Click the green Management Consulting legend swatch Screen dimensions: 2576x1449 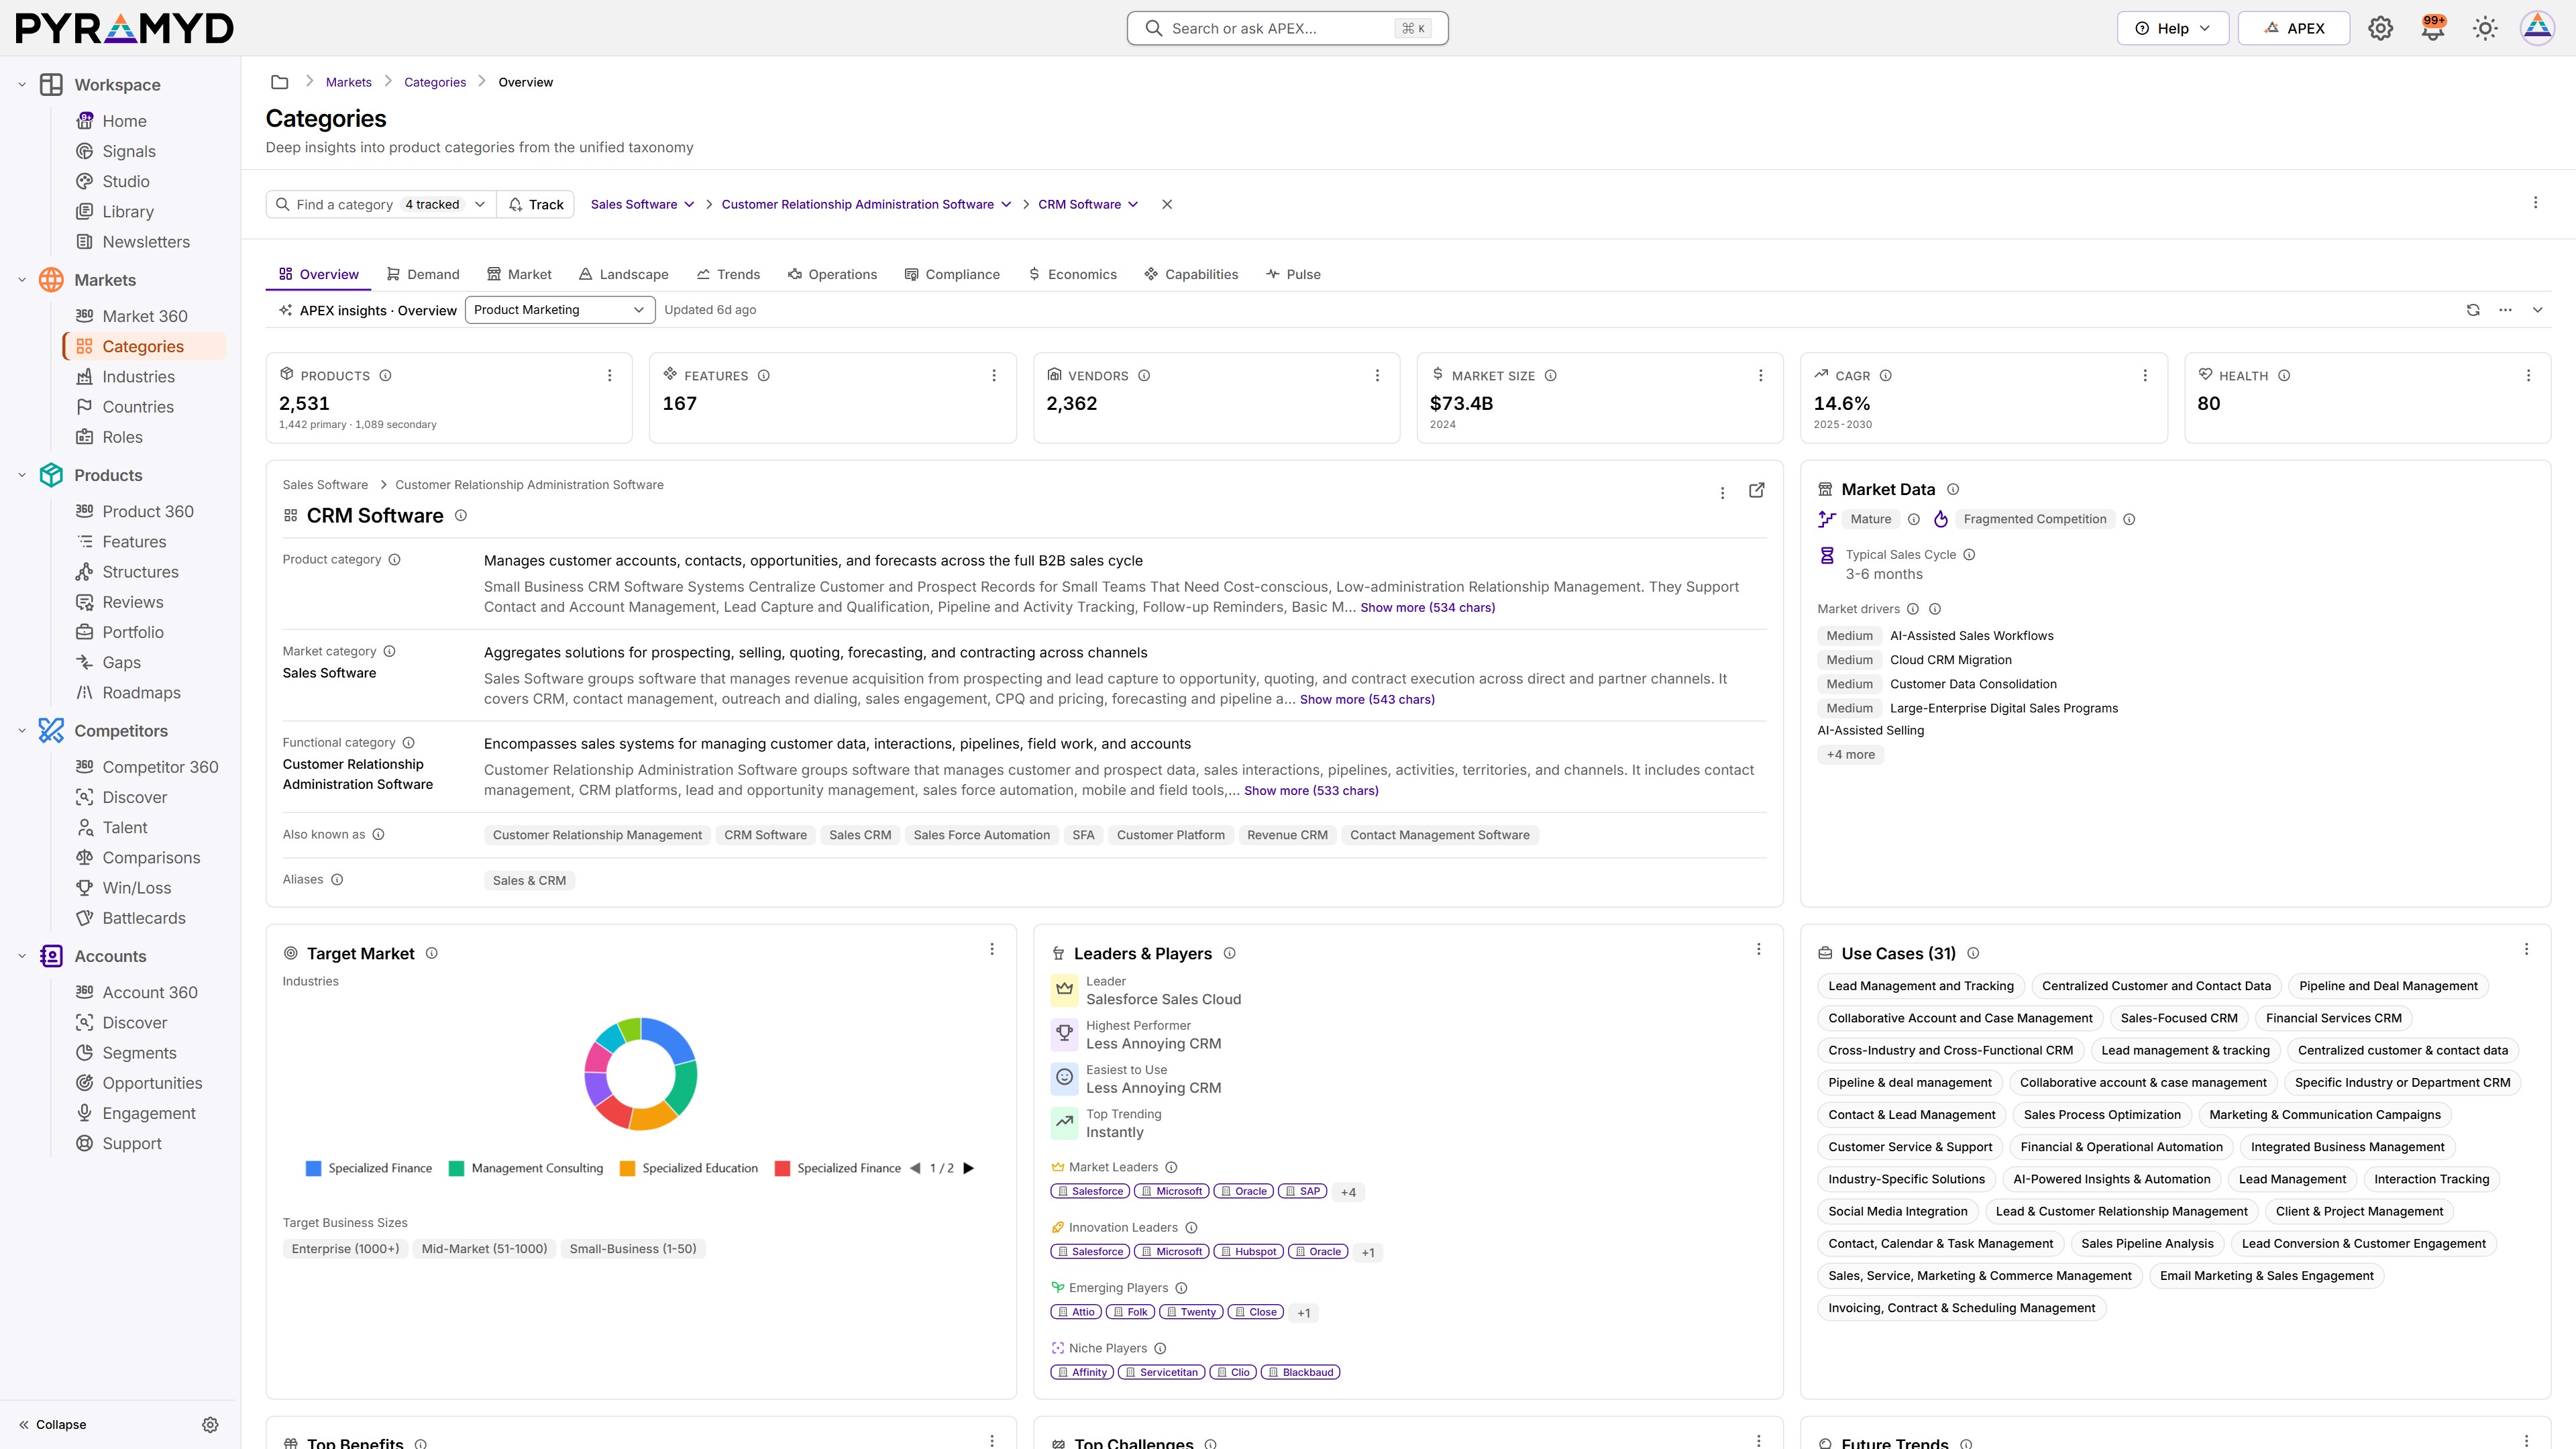(456, 1168)
